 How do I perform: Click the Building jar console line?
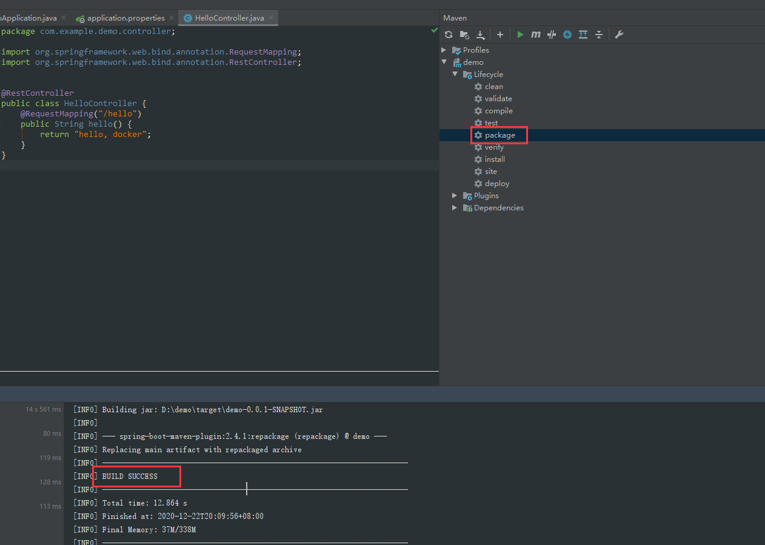tap(198, 410)
